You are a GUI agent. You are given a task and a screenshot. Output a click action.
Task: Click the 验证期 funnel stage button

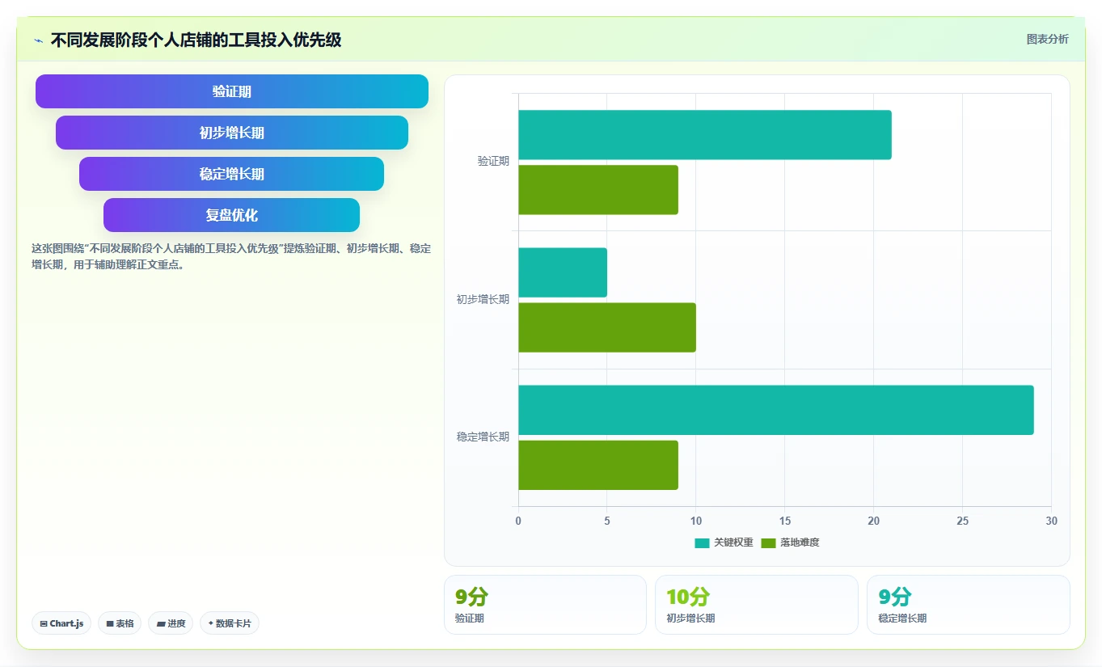[232, 91]
